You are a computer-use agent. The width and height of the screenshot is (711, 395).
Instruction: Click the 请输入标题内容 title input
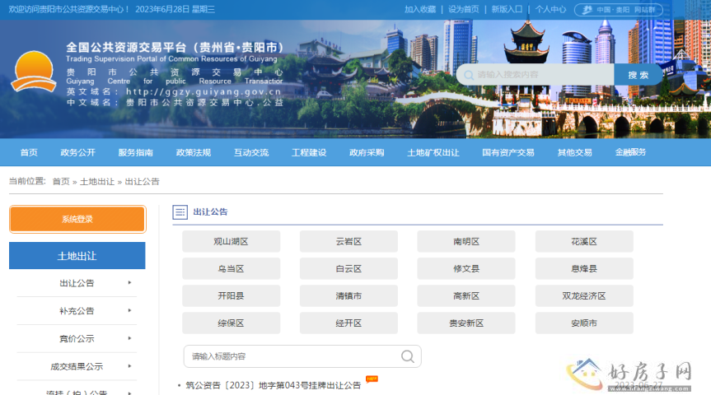302,356
